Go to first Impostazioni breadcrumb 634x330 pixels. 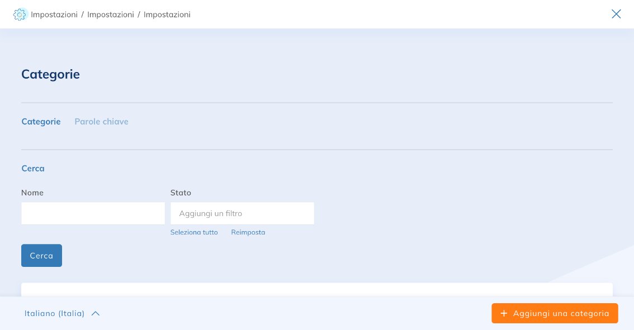click(x=54, y=15)
